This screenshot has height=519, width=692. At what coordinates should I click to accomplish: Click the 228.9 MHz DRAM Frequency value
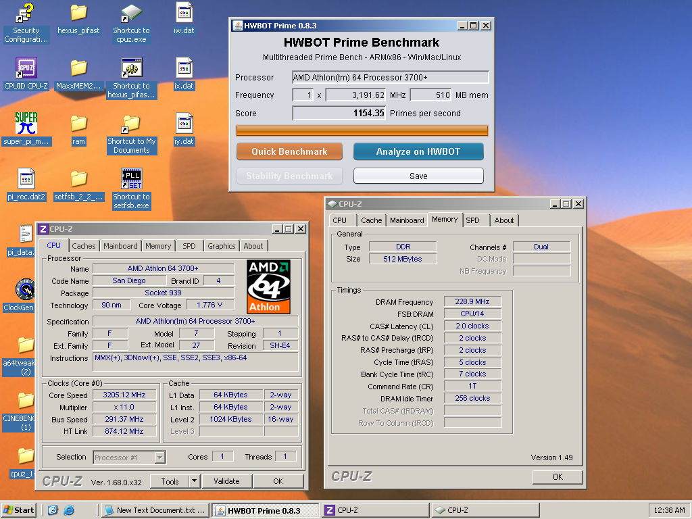[472, 301]
